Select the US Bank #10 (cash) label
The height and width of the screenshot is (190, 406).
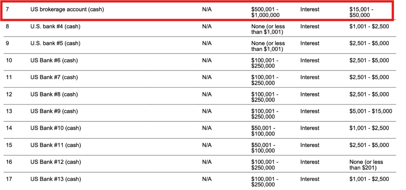[x=55, y=128]
